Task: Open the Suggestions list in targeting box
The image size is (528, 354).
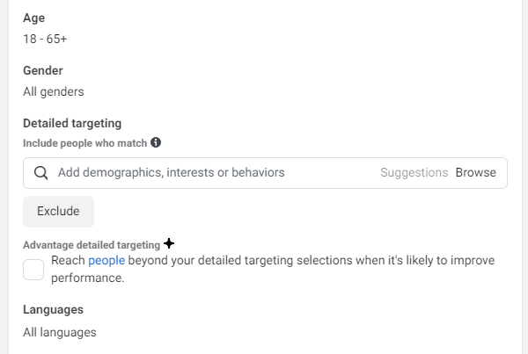Action: click(x=414, y=172)
